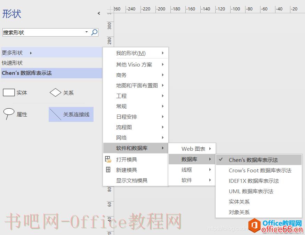Open the 数据库 submenu
Image resolution: width=305 pixels, height=235 pixels.
(x=192, y=159)
